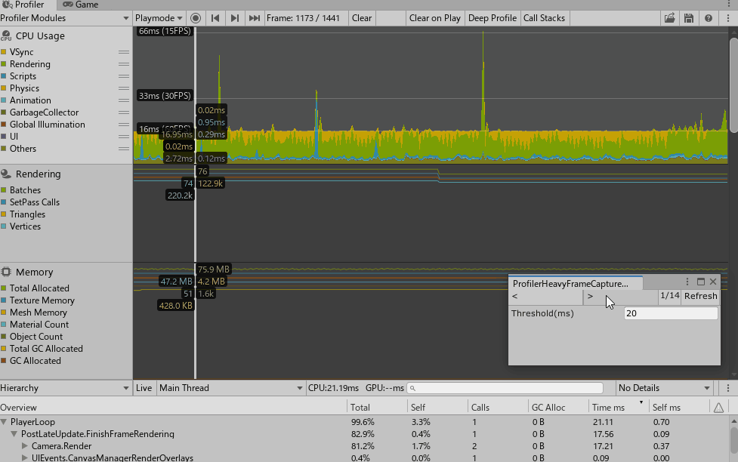Click reorder handle next to GarbageCollector
The image size is (738, 462).
point(124,112)
